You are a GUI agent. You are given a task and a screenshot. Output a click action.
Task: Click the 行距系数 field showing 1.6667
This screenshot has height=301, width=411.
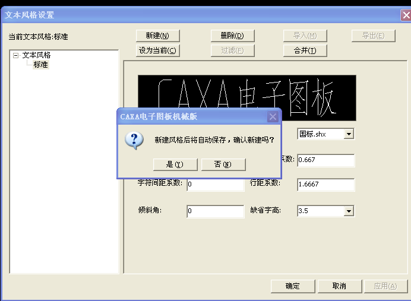[326, 185]
